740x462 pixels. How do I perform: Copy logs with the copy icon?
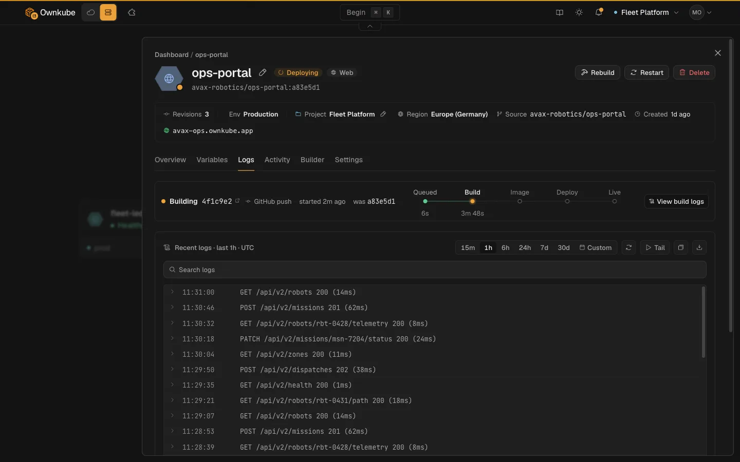[x=681, y=247]
